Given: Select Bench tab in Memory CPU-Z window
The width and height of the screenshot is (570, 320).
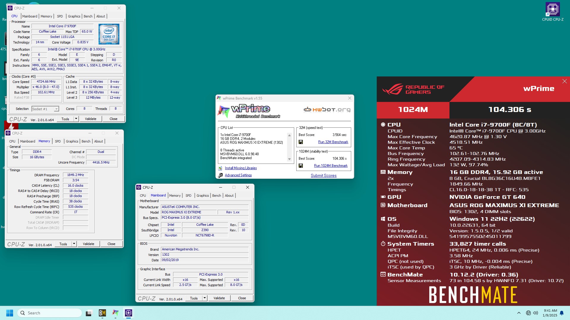Looking at the screenshot, I should (x=86, y=141).
